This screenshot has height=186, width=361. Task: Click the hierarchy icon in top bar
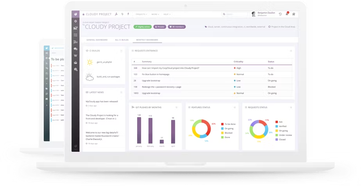pyautogui.click(x=116, y=14)
